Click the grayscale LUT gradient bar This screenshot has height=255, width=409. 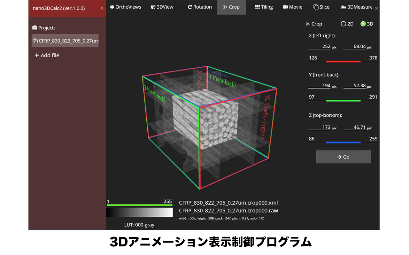coord(139,212)
